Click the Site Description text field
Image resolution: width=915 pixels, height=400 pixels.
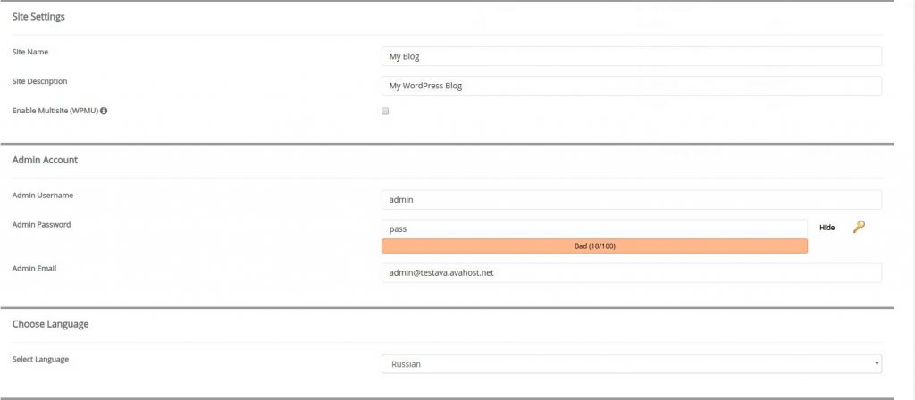tap(632, 86)
